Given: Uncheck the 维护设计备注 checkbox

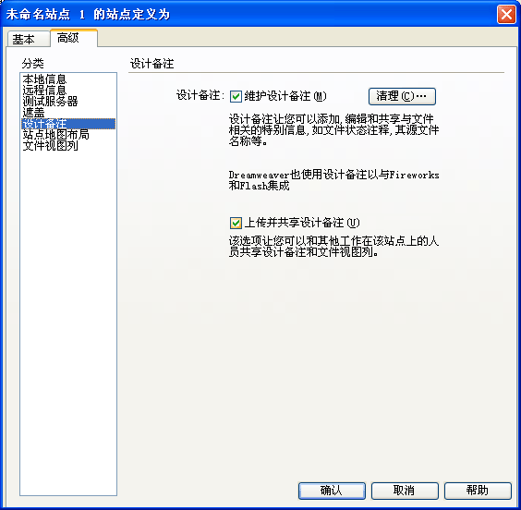Looking at the screenshot, I should coord(236,97).
